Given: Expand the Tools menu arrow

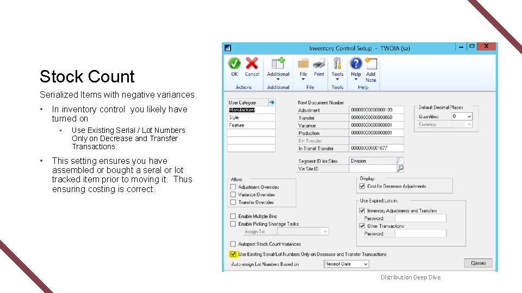Looking at the screenshot, I should [337, 80].
